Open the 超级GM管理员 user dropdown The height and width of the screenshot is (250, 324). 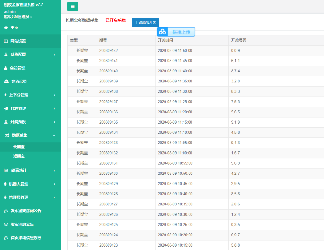tap(18, 17)
